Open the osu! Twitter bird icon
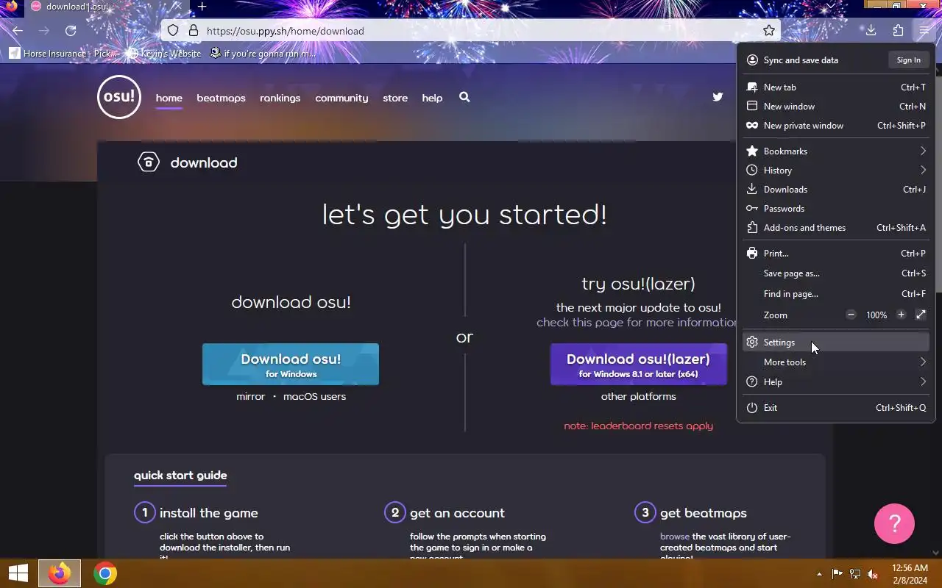This screenshot has height=588, width=942. (718, 97)
